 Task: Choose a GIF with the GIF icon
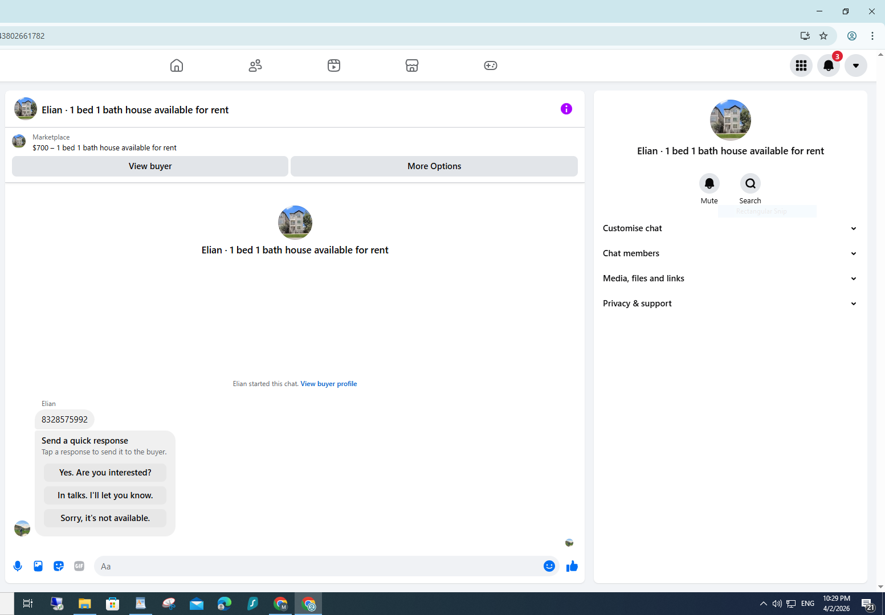79,566
